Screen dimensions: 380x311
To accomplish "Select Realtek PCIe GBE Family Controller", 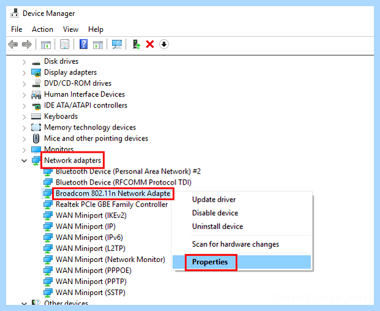I will coord(112,204).
